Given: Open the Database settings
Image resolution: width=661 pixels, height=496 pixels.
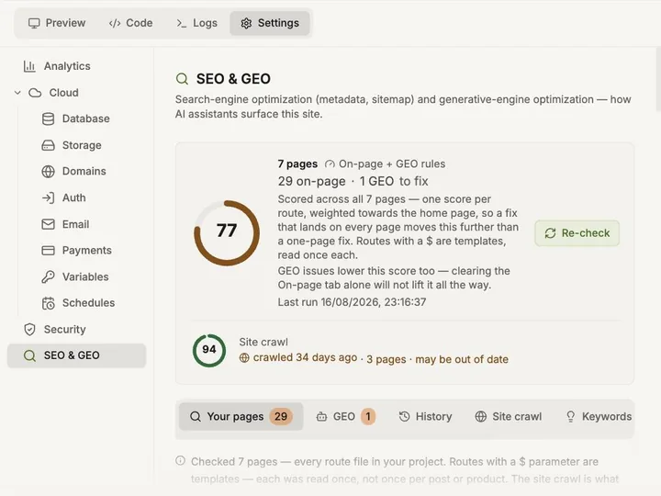Looking at the screenshot, I should point(86,118).
